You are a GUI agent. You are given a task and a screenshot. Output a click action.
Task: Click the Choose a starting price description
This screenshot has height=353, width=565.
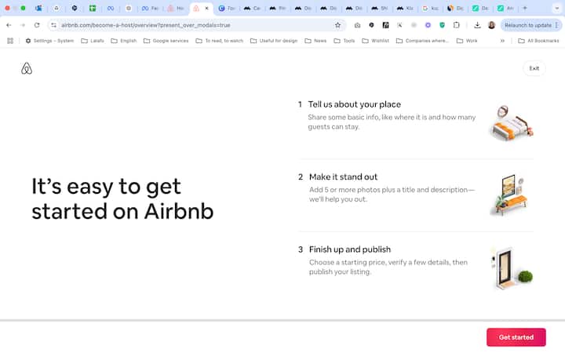point(388,267)
